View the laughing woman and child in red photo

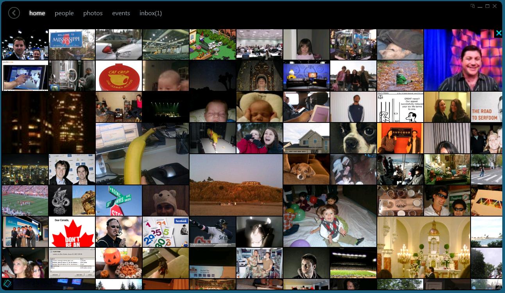[260, 138]
